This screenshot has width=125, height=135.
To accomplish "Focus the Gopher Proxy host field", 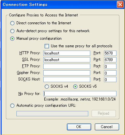I will (67, 73).
